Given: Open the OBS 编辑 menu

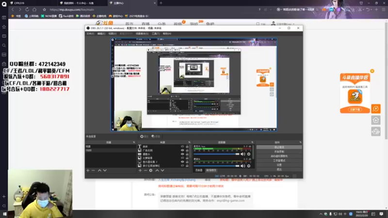Looking at the screenshot, I should 101,33.
